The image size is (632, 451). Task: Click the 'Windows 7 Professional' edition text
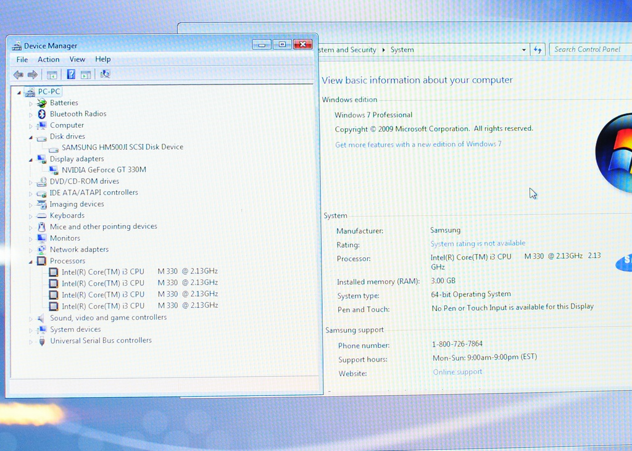pyautogui.click(x=373, y=115)
